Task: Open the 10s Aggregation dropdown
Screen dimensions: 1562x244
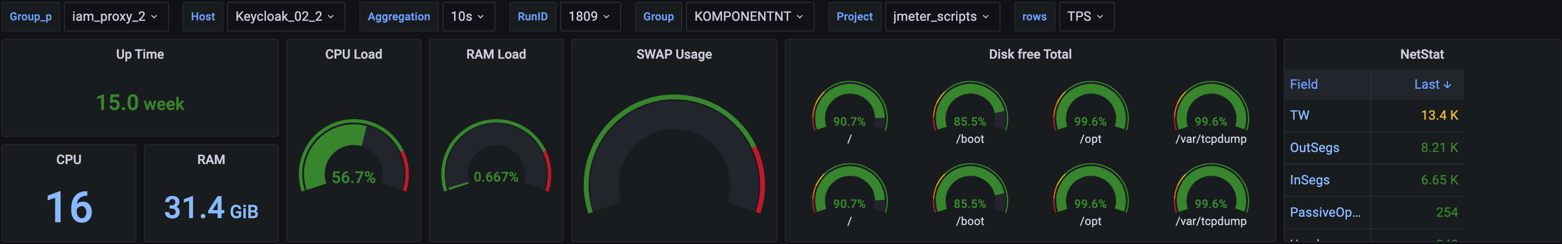Action: point(468,16)
